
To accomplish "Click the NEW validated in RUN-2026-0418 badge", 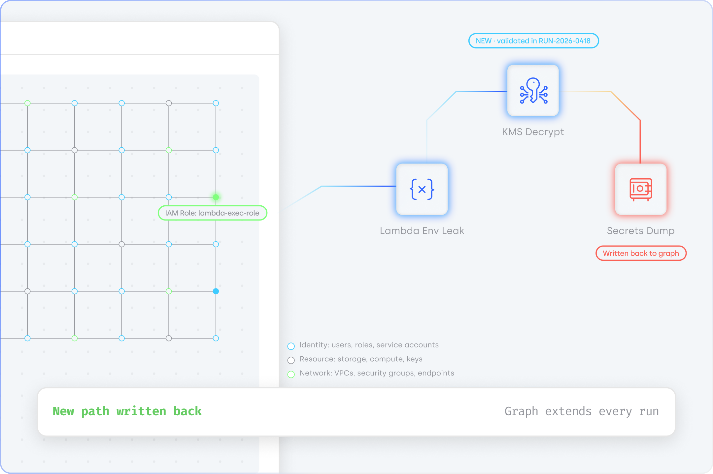I will (533, 41).
